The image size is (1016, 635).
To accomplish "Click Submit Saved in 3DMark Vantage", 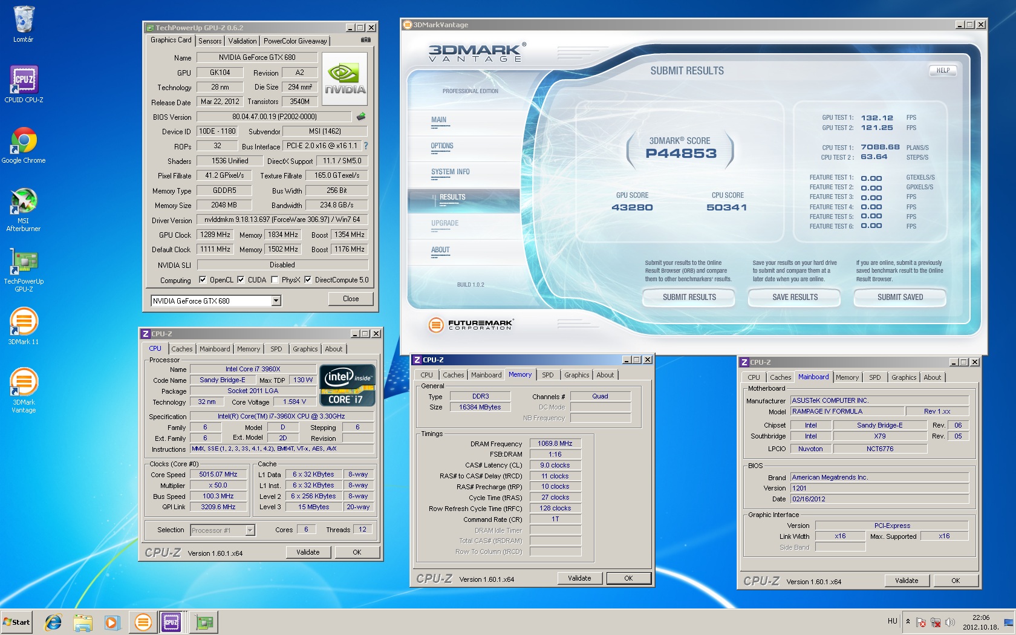I will pyautogui.click(x=900, y=298).
